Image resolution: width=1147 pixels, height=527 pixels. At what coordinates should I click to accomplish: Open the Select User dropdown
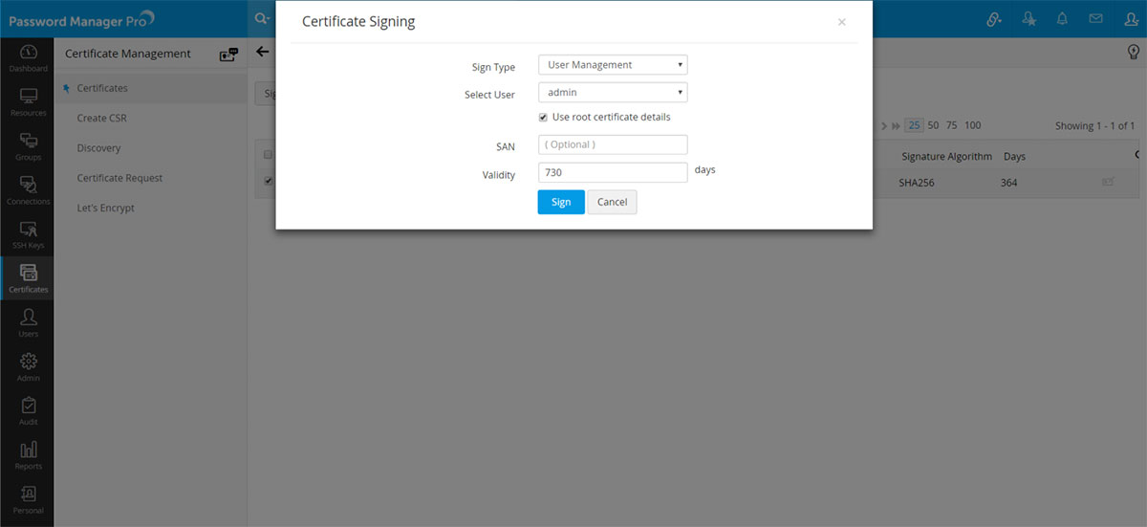click(613, 93)
